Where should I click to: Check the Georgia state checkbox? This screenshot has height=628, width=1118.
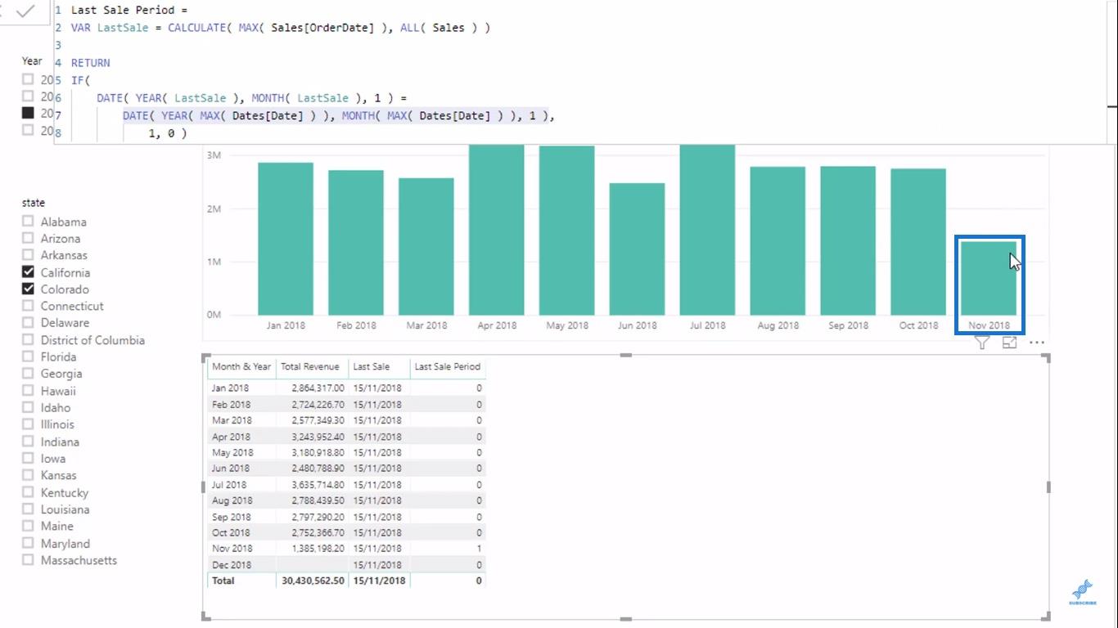coord(29,373)
